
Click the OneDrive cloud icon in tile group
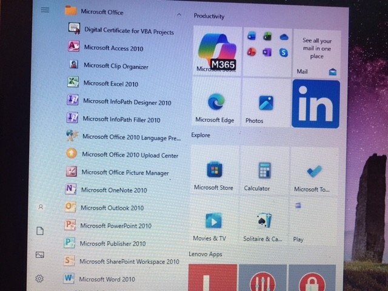[x=284, y=37]
